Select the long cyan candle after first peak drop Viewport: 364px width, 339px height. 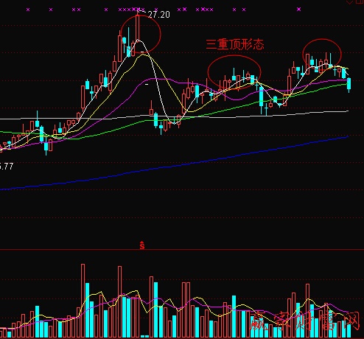155,119
